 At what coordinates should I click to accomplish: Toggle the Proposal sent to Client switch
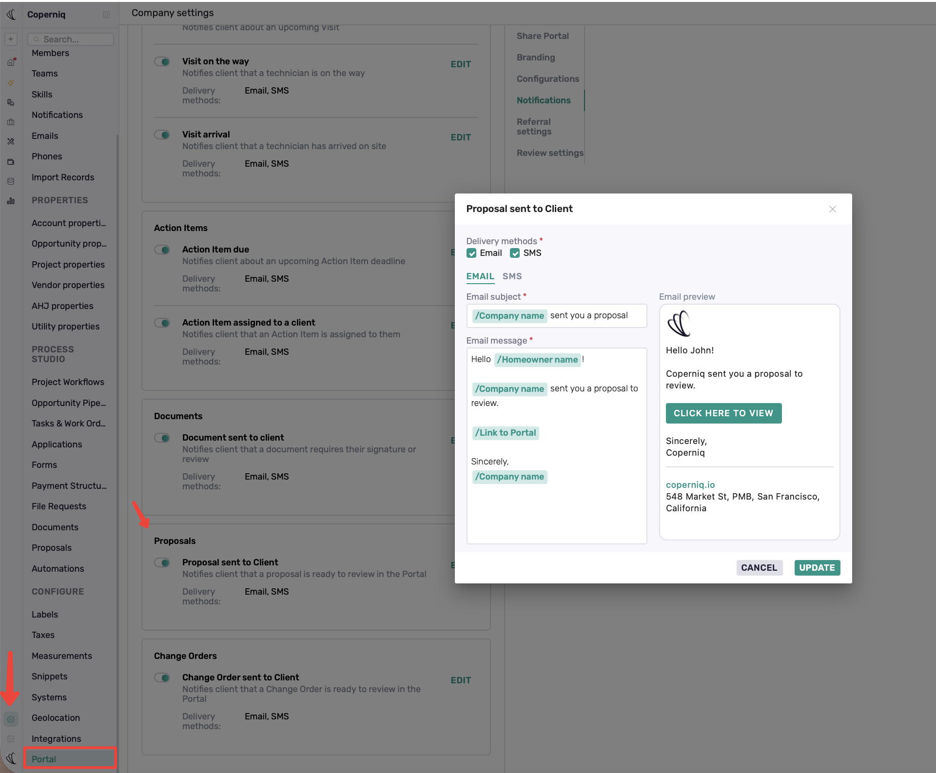(x=162, y=562)
